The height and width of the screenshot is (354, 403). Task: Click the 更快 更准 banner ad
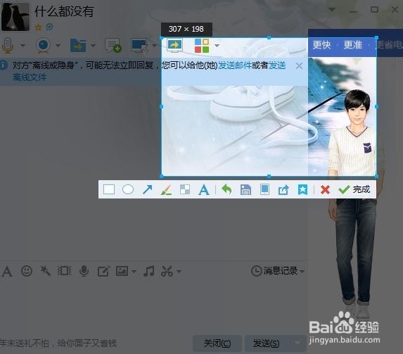355,43
